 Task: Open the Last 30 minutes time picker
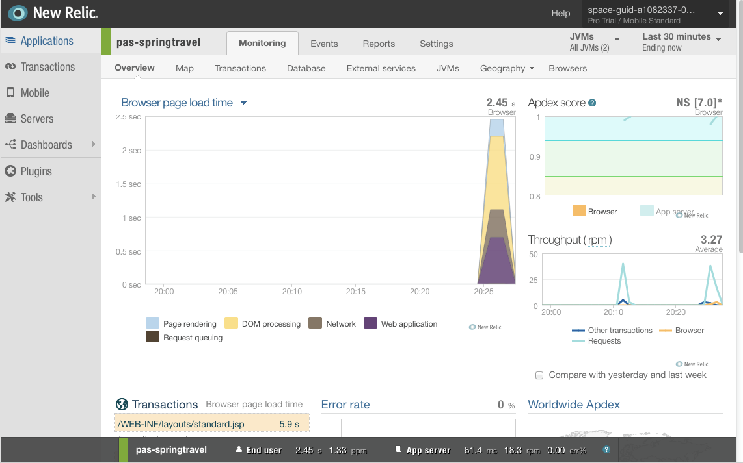[x=681, y=42]
